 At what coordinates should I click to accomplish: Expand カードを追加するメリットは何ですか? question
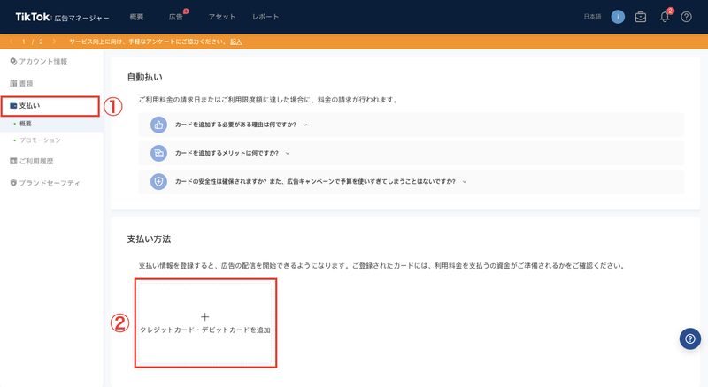click(412, 154)
